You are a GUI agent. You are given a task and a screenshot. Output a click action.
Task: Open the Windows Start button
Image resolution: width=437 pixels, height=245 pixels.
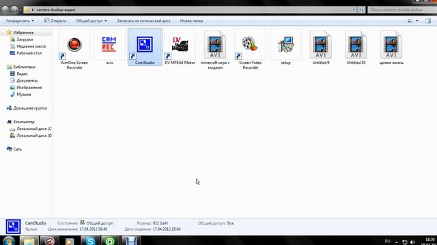pos(9,241)
